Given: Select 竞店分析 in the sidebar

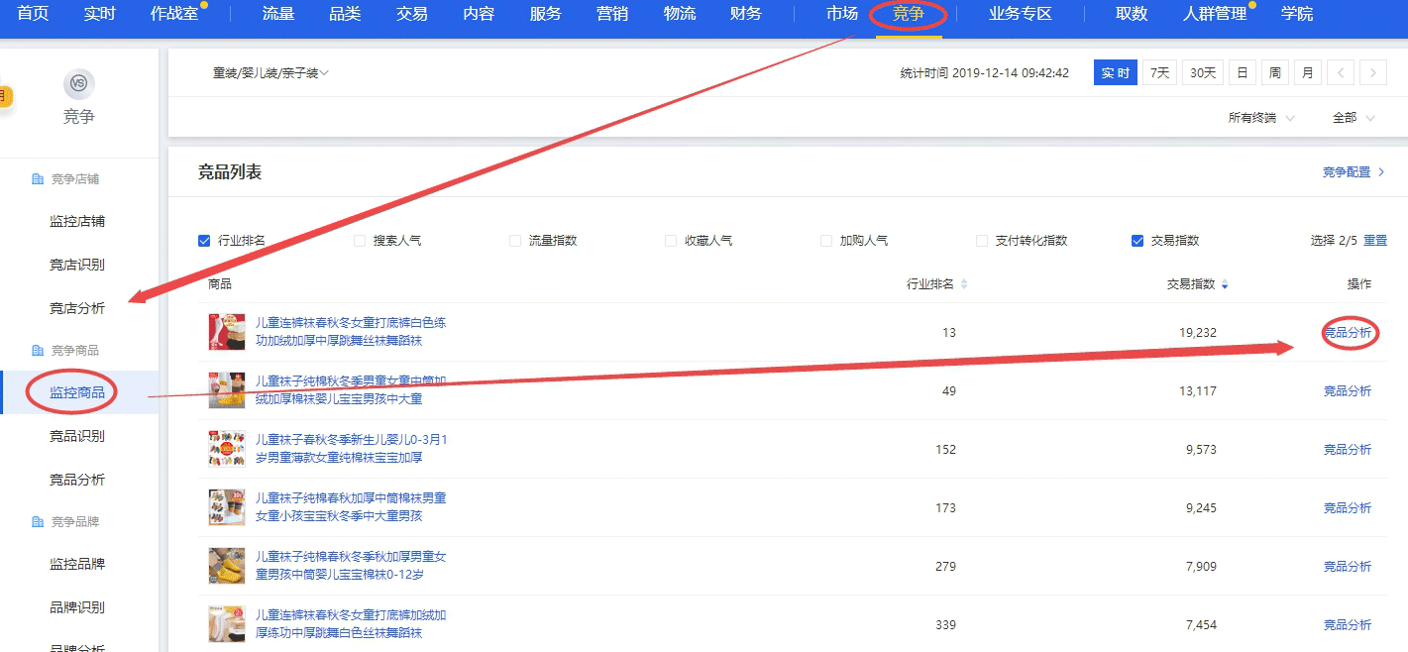Looking at the screenshot, I should tap(77, 308).
